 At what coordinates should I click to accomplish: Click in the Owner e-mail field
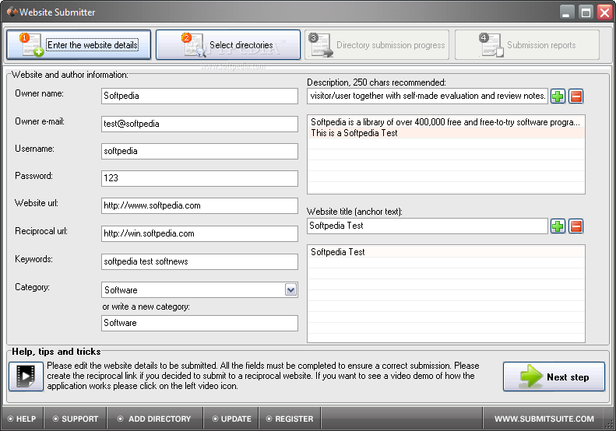pyautogui.click(x=199, y=124)
